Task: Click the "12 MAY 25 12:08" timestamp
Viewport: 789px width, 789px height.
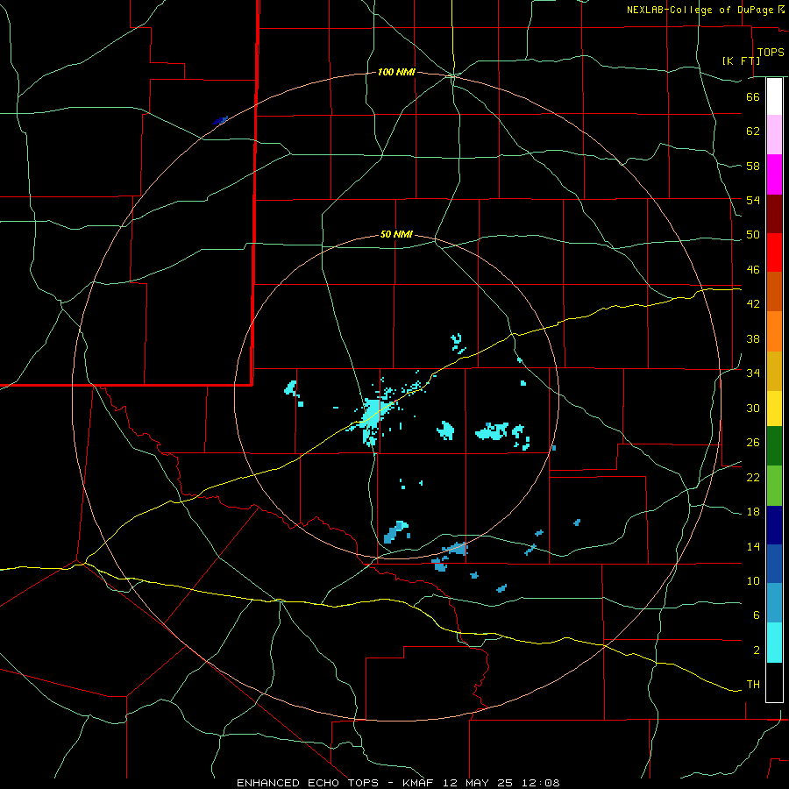Action: (x=501, y=783)
